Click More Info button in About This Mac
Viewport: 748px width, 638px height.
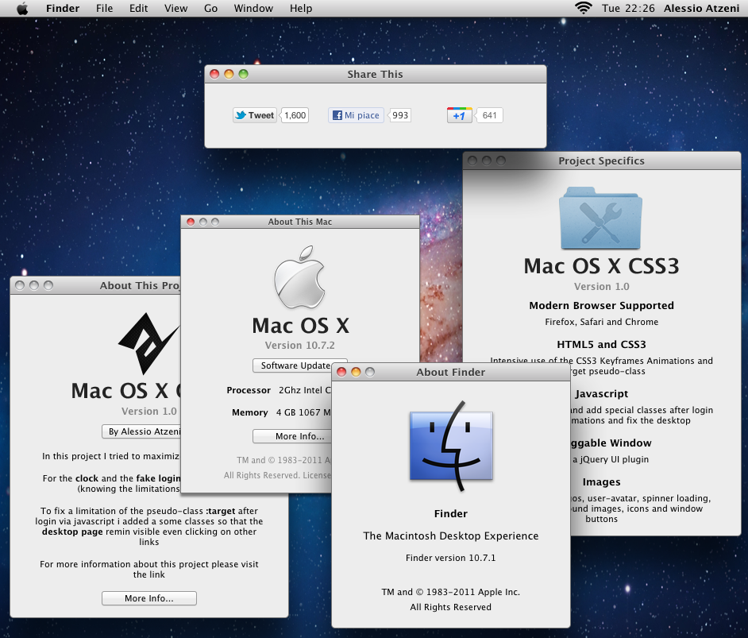pos(292,436)
